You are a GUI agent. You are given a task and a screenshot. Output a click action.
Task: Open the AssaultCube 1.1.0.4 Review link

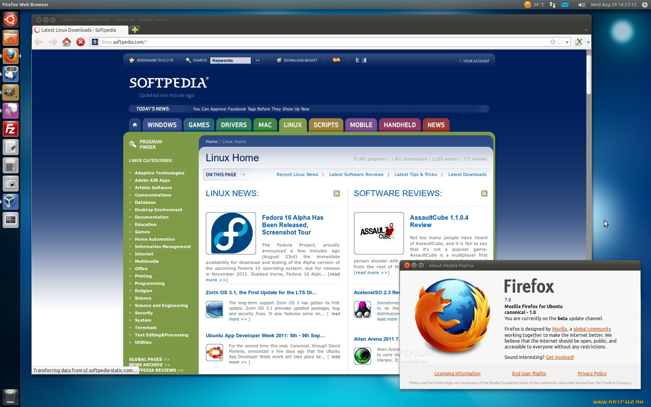[439, 221]
